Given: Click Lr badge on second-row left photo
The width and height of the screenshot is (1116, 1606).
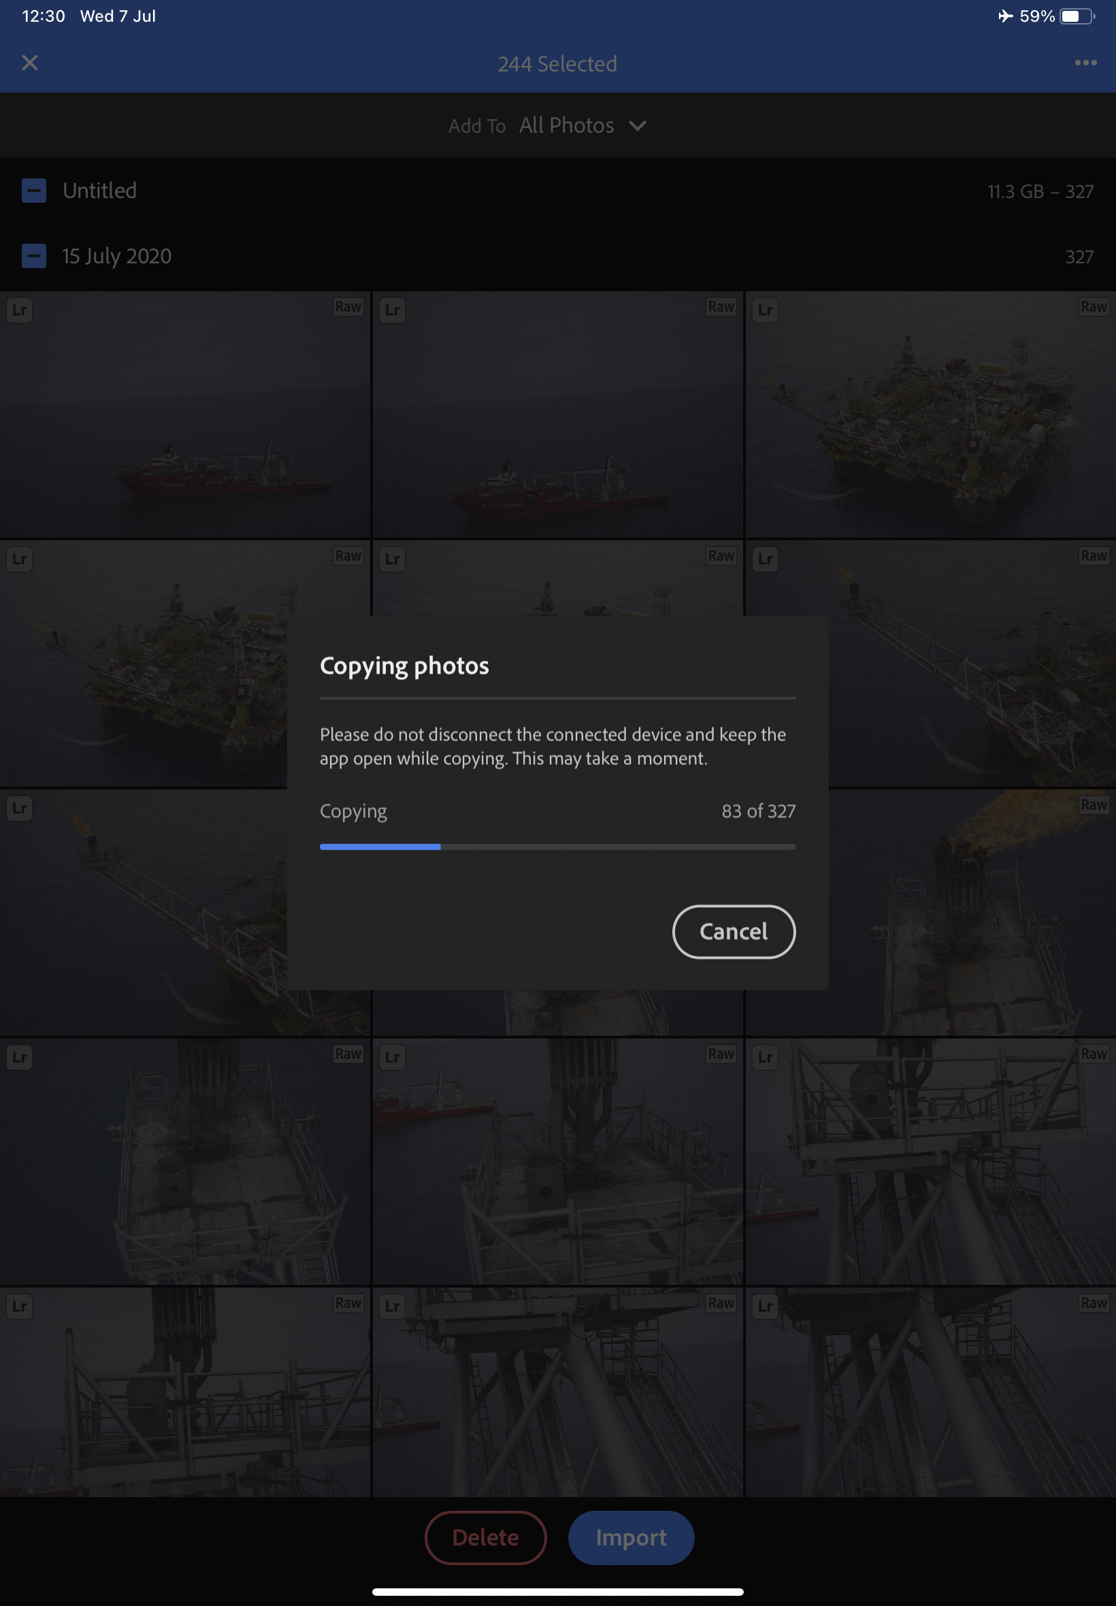Looking at the screenshot, I should 20,559.
